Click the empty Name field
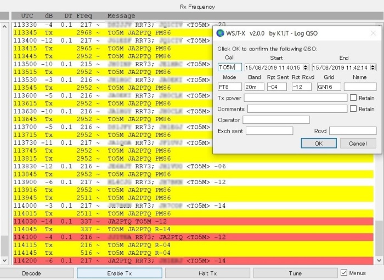The image size is (384, 280). (360, 87)
